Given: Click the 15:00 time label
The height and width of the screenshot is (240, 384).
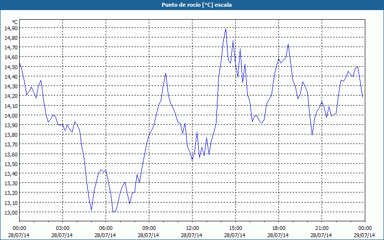Looking at the screenshot, I should [x=235, y=228].
